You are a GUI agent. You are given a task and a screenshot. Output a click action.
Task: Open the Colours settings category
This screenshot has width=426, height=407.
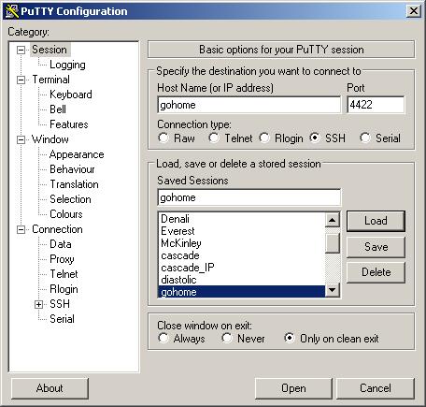click(x=66, y=214)
